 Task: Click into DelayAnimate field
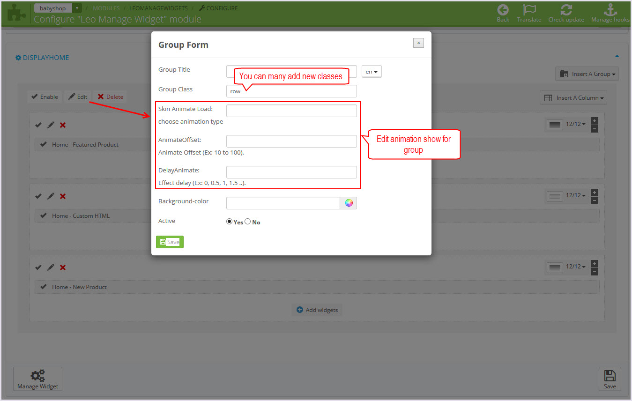point(291,172)
